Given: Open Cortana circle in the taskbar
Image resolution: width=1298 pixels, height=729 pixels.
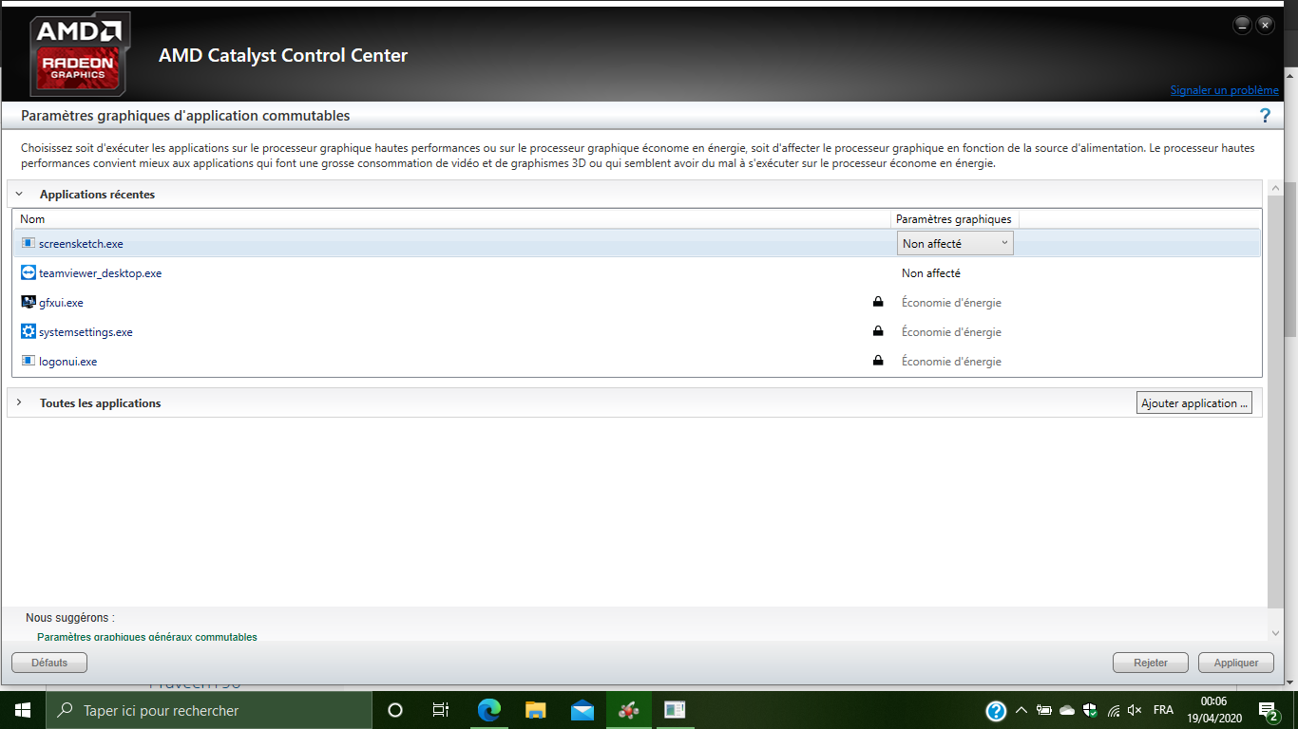Looking at the screenshot, I should tap(395, 710).
